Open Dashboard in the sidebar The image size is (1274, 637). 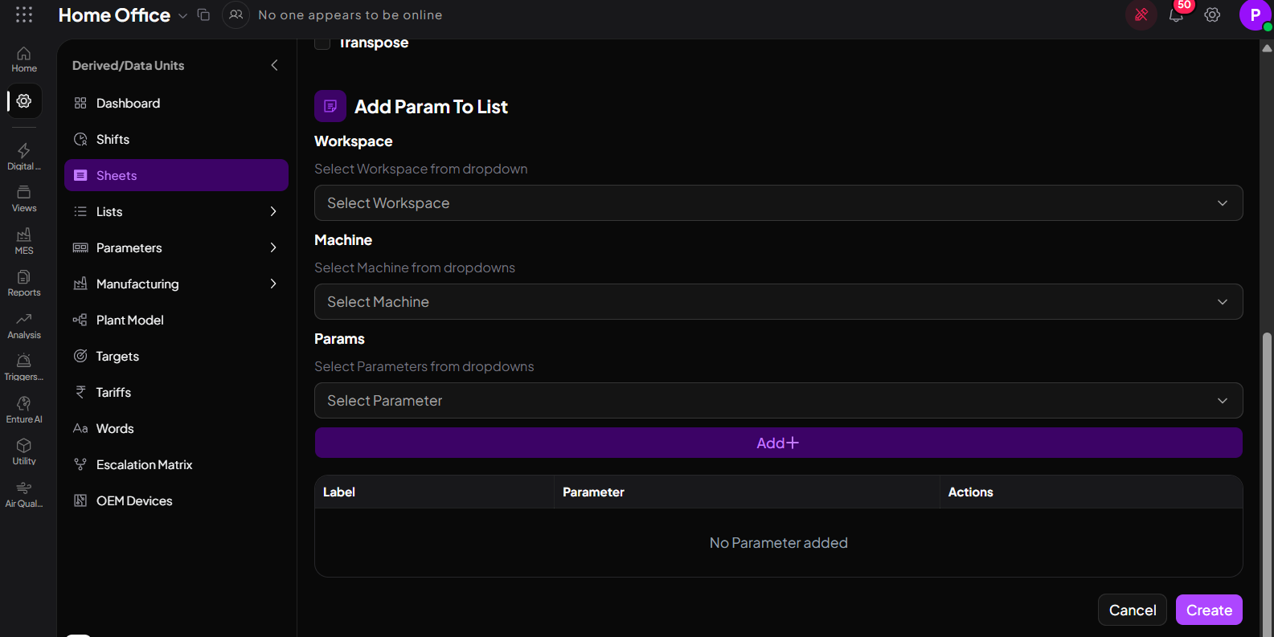176,103
